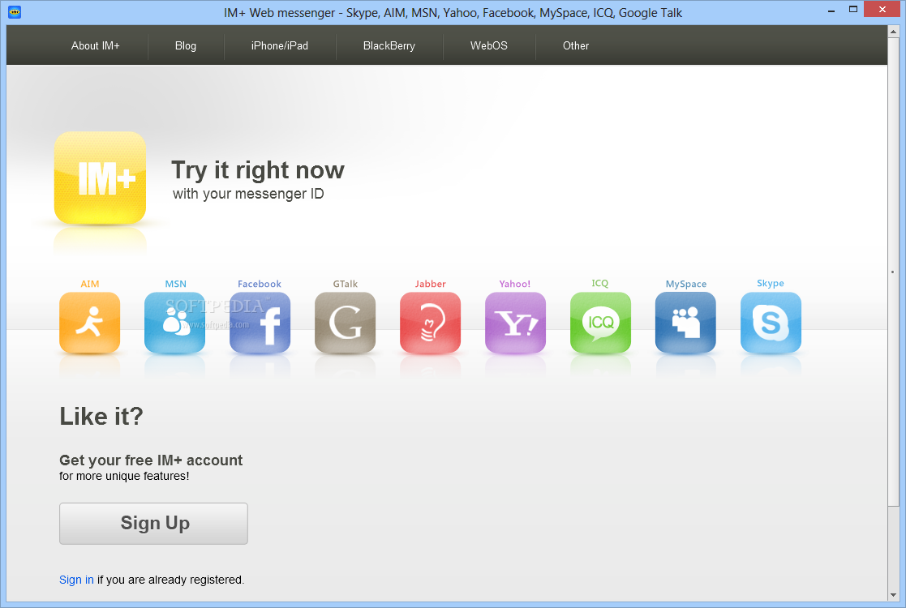Select the Jabber lightbulb icon

[431, 322]
